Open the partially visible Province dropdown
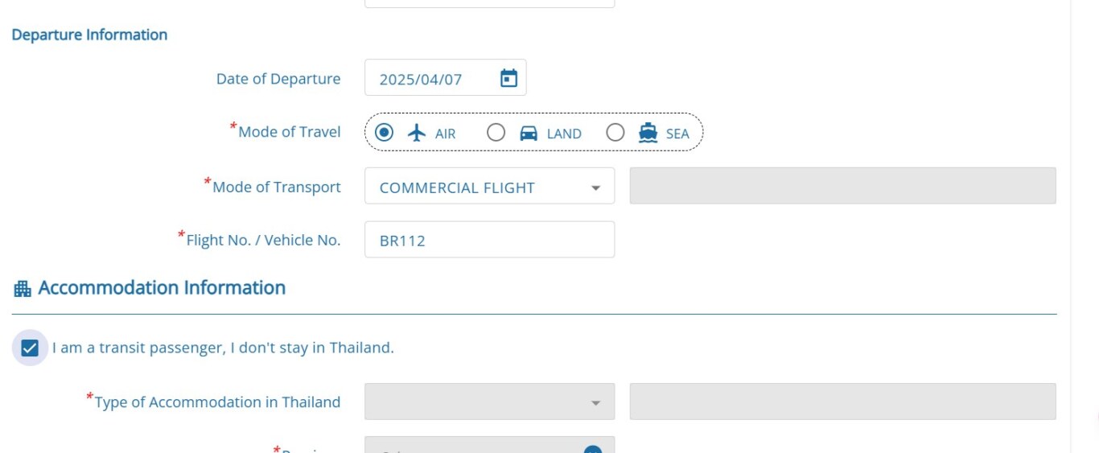 pyautogui.click(x=489, y=445)
